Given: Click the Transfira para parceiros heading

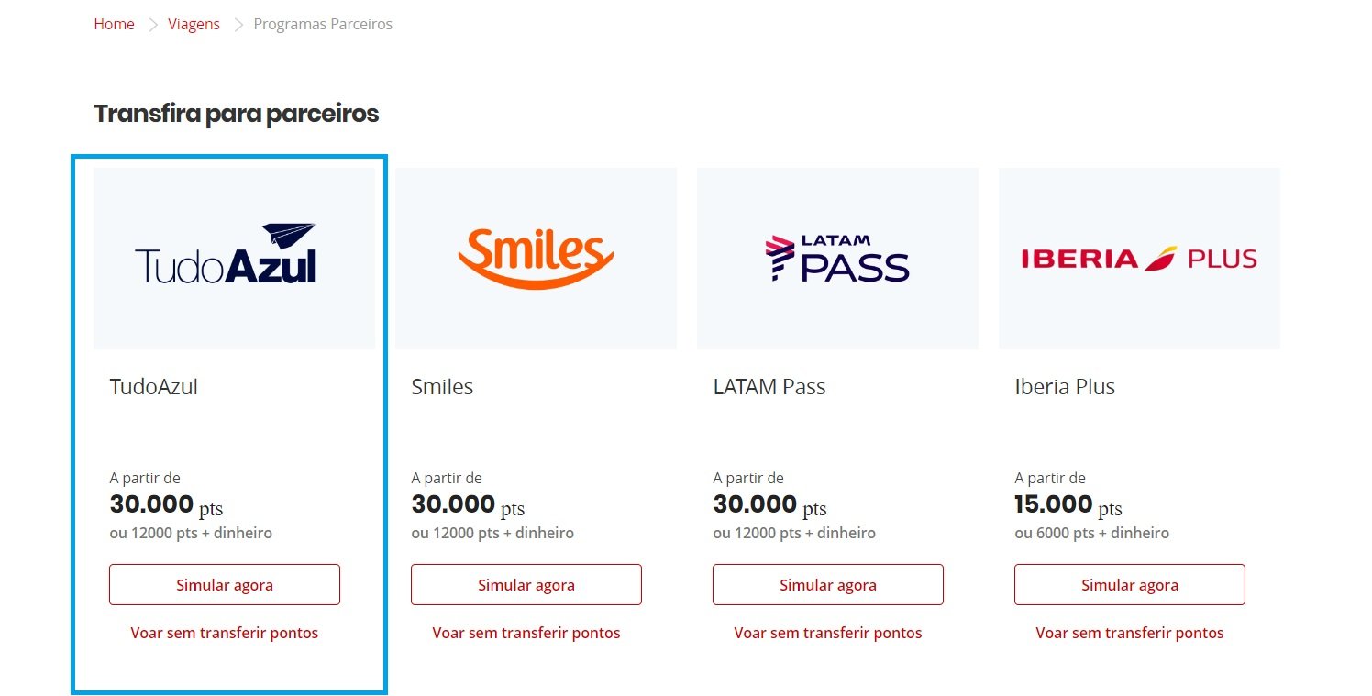Looking at the screenshot, I should 236,114.
